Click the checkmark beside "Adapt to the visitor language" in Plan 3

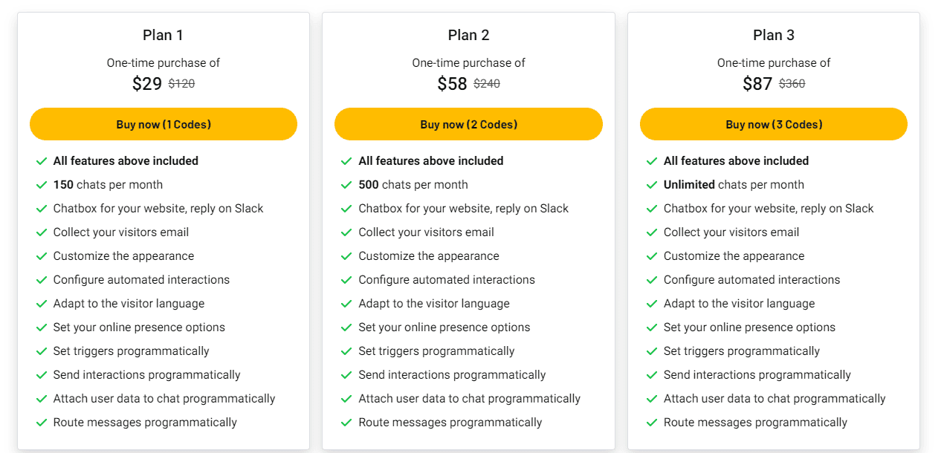click(x=653, y=303)
